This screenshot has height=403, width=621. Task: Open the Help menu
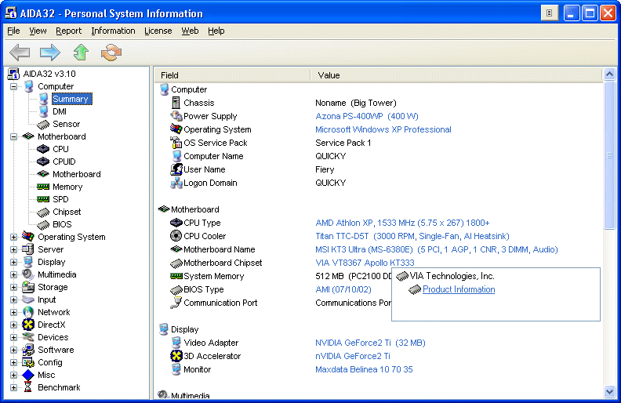click(216, 31)
